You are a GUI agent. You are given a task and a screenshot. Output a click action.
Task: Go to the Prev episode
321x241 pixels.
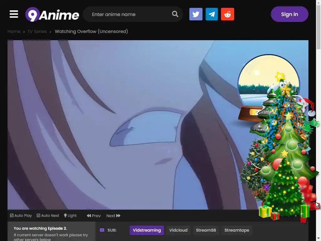coord(94,216)
